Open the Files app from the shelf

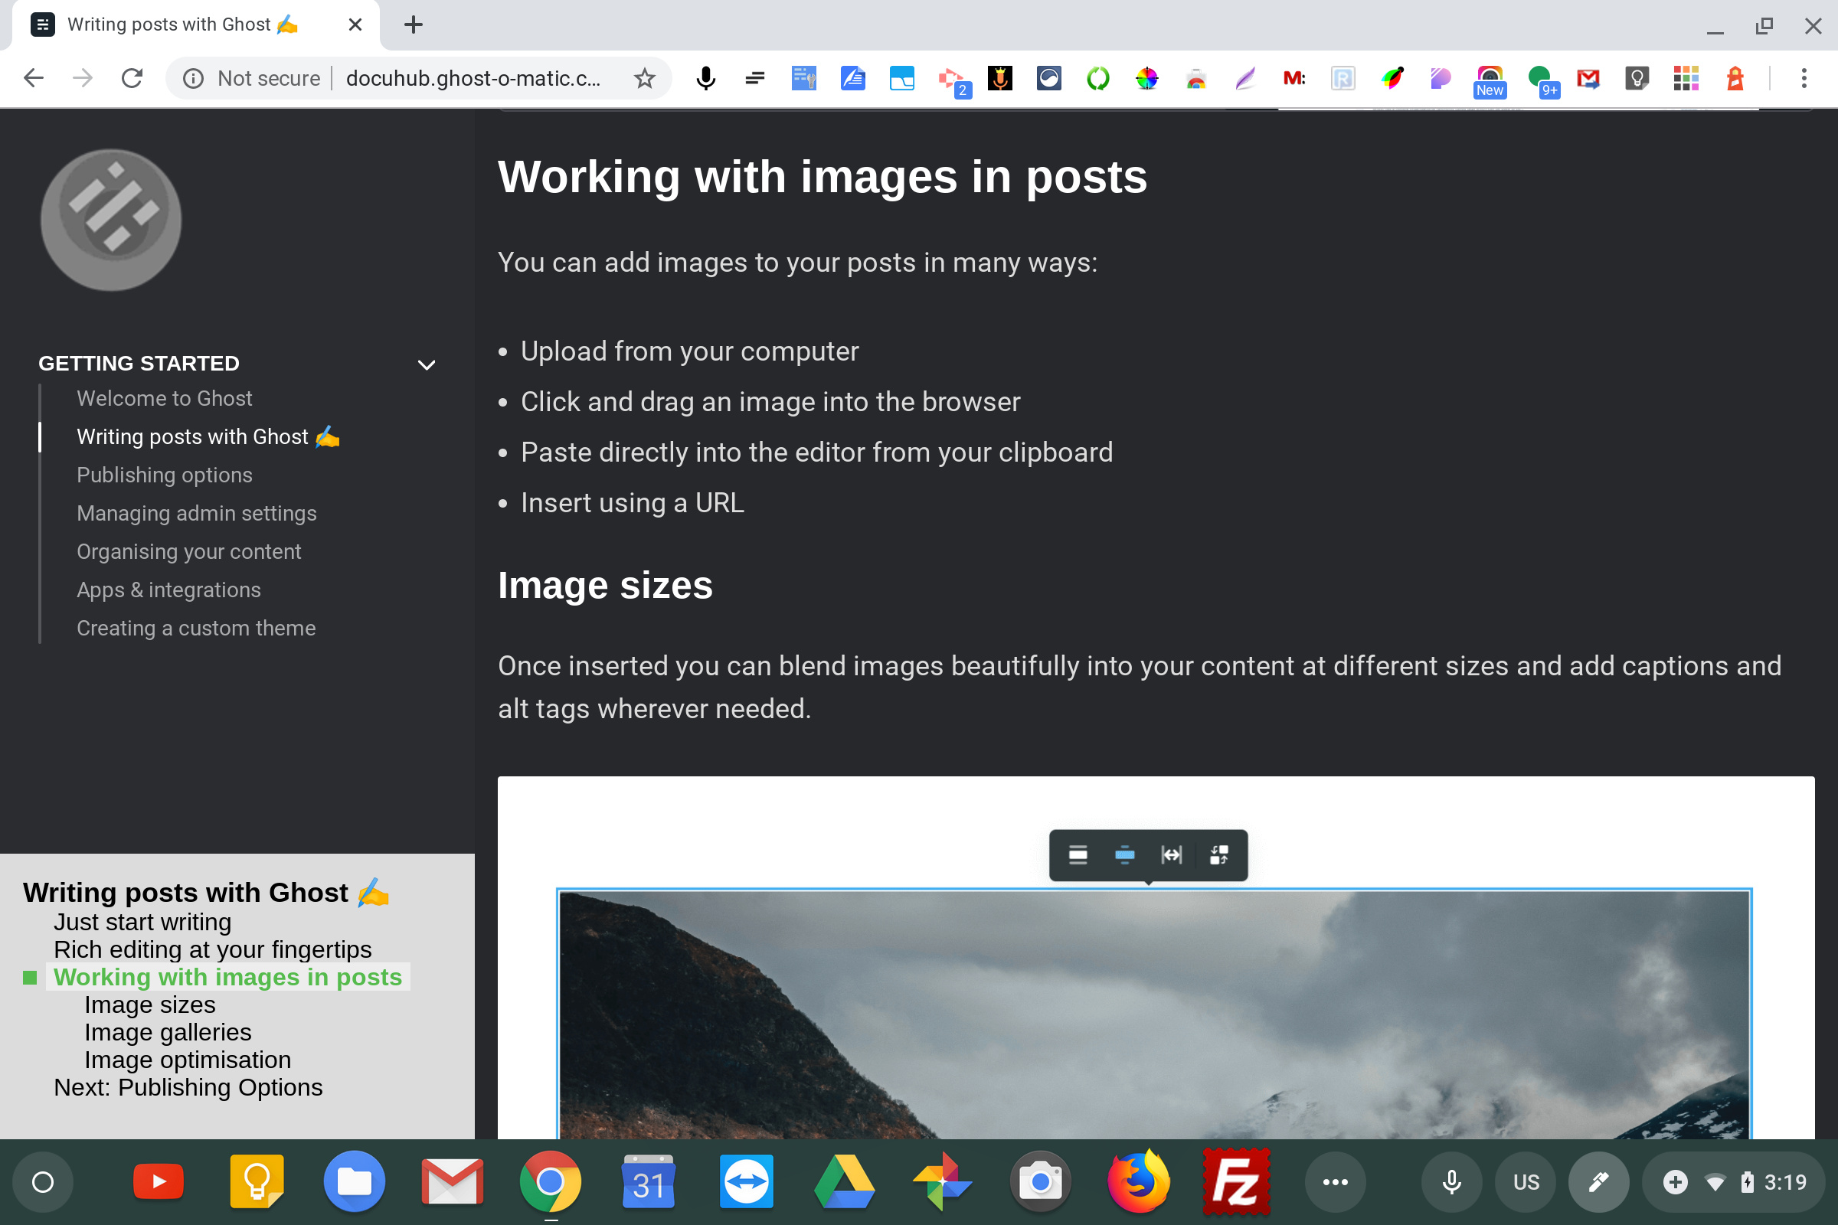354,1181
